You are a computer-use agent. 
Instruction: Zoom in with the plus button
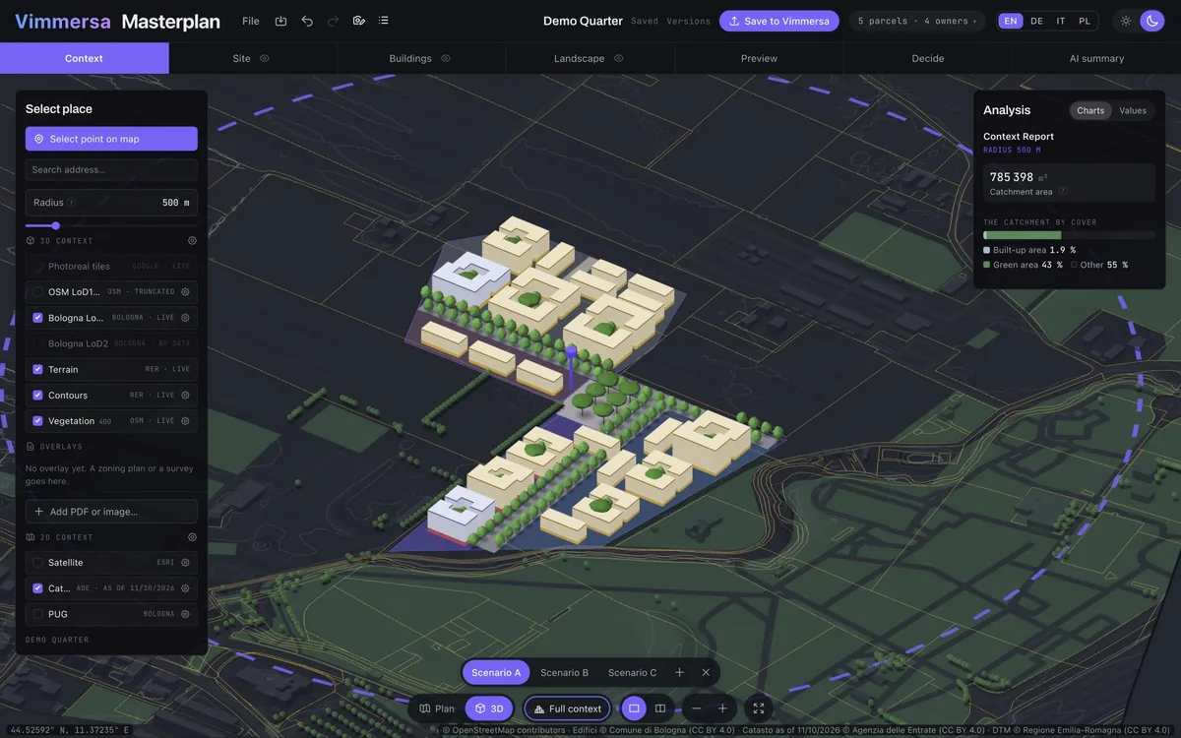coord(722,708)
